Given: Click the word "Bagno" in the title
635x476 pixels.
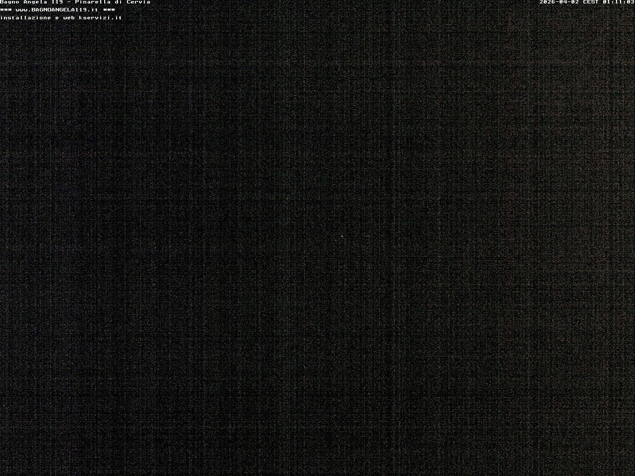Looking at the screenshot, I should pos(9,2).
